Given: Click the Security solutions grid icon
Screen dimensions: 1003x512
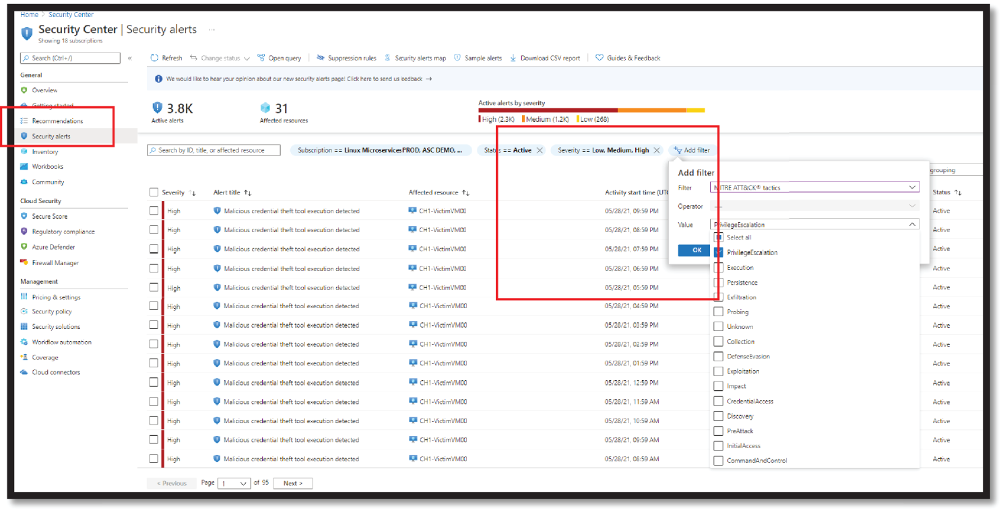Looking at the screenshot, I should point(24,326).
